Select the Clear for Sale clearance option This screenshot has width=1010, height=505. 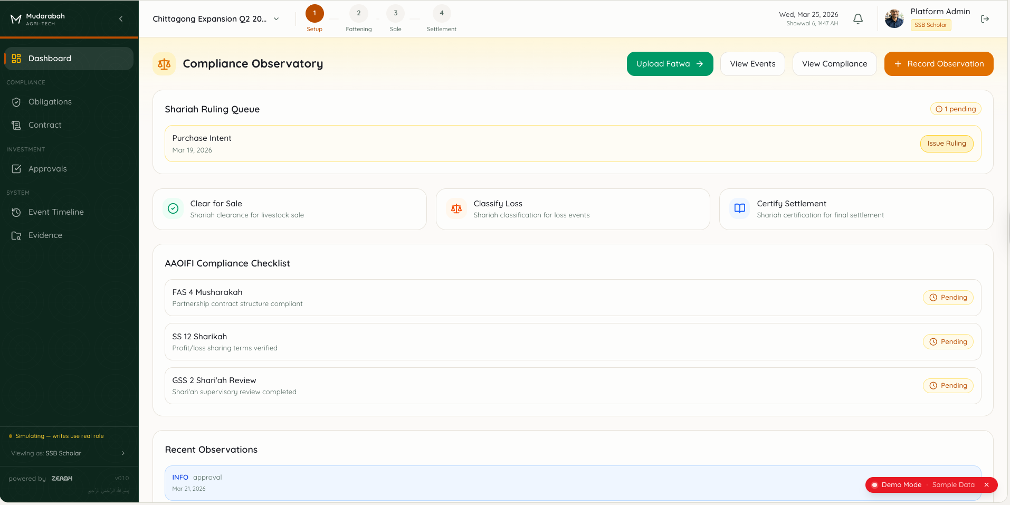coord(289,208)
